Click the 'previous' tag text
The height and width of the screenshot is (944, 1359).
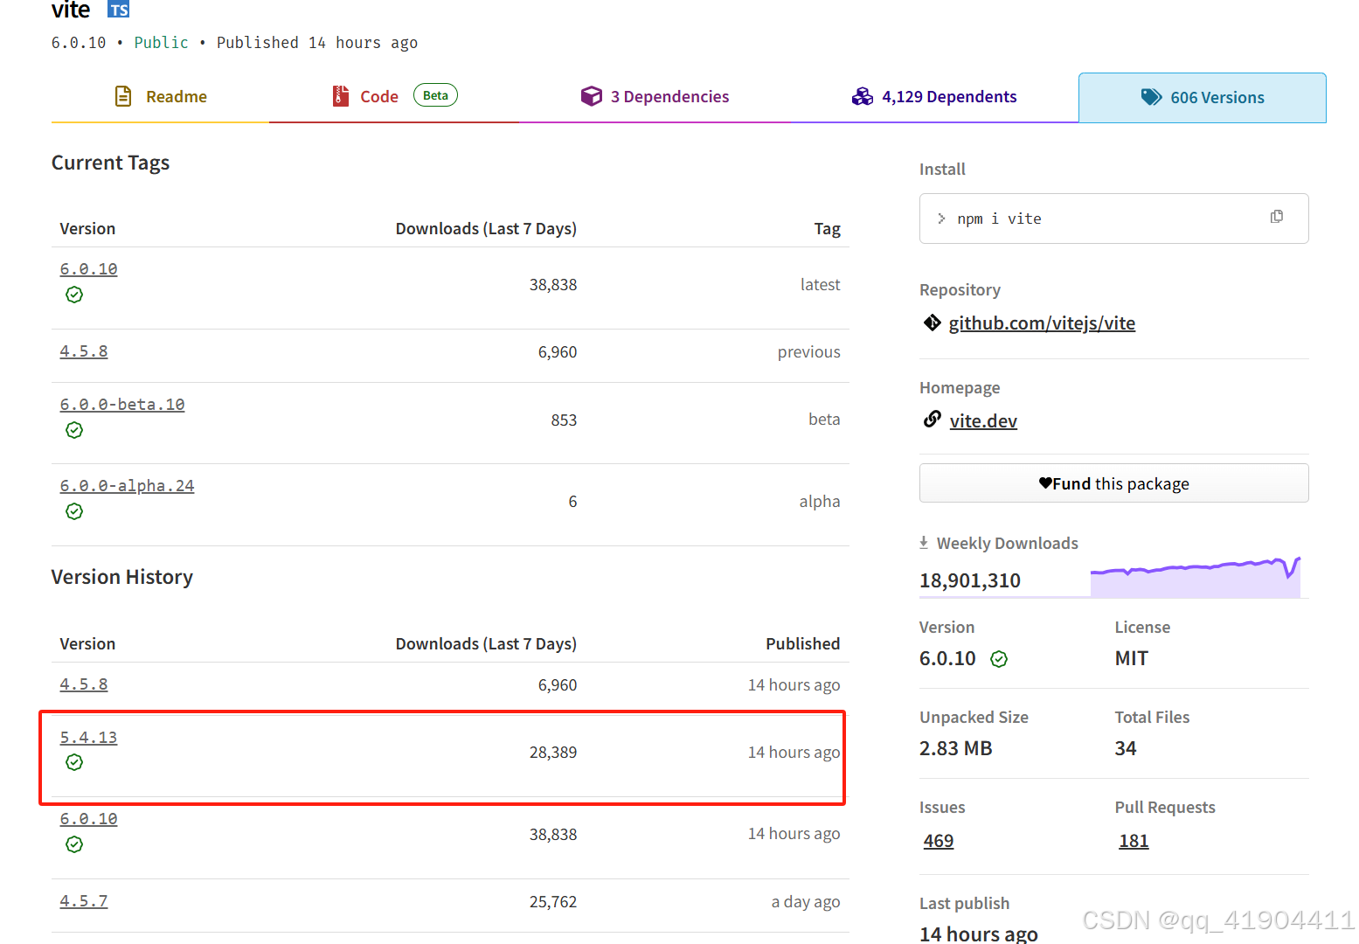pyautogui.click(x=808, y=352)
